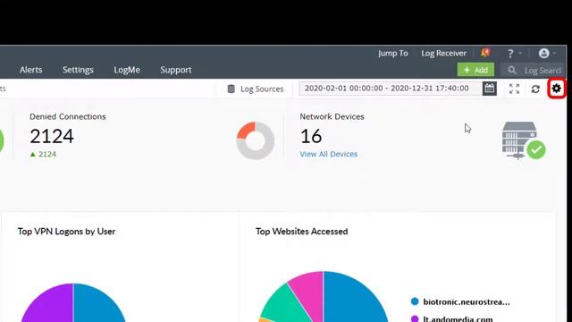Open the Support tab
Viewport: 572px width, 322px height.
pos(176,70)
